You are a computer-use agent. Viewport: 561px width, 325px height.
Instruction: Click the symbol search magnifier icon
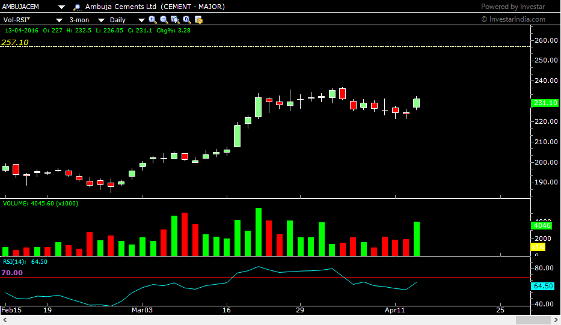[76, 7]
